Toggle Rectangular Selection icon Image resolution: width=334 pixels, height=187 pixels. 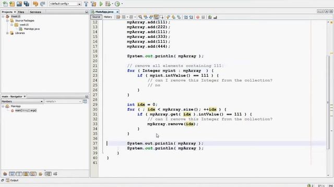coord(162,17)
